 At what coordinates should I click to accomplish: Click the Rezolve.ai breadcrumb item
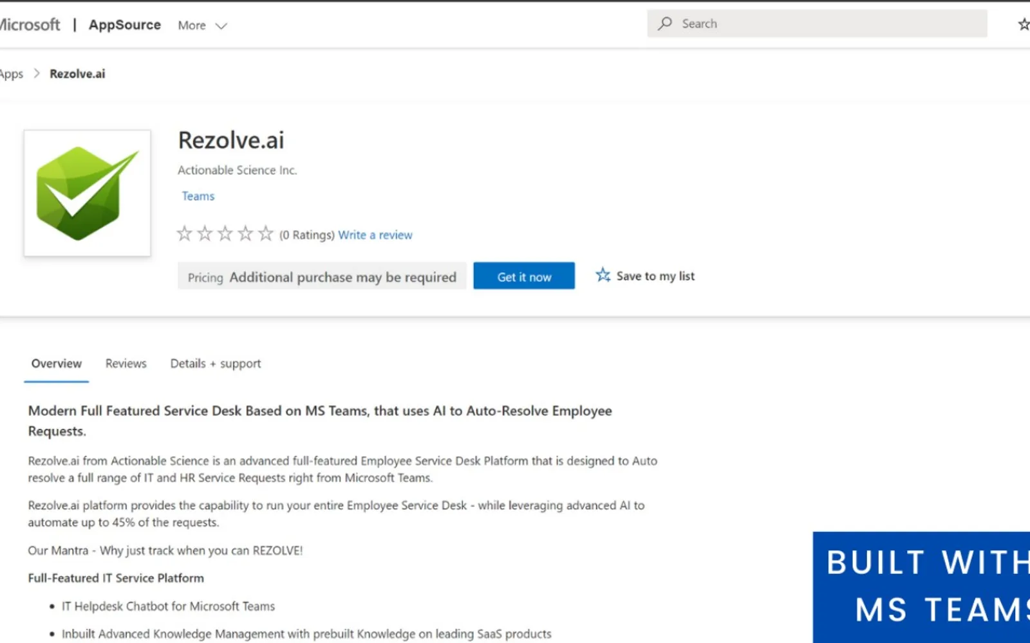(77, 73)
